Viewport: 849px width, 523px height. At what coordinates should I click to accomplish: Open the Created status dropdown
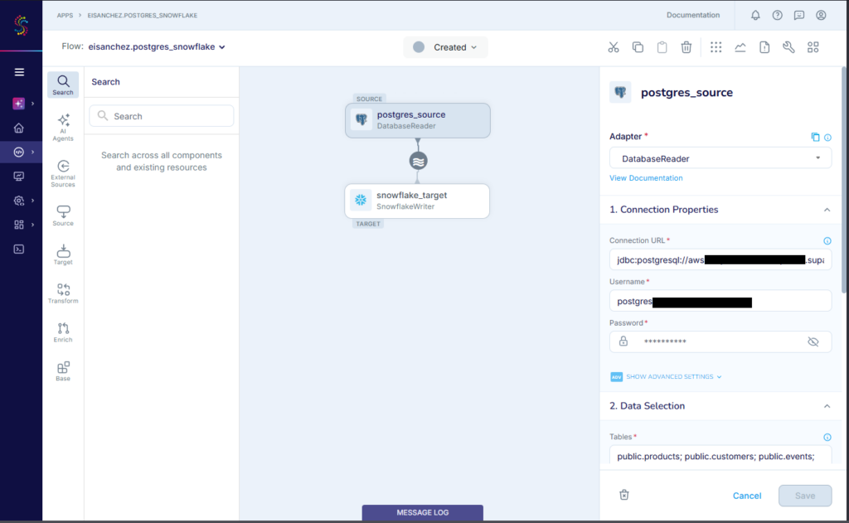[445, 47]
